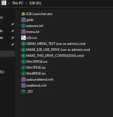Click the pin icon next to 'ds' sidebar item
The width and height of the screenshot is (113, 117).
coord(13,31)
